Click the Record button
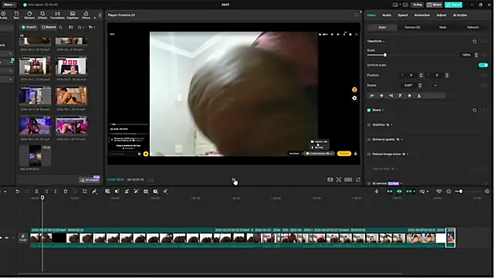 click(x=49, y=28)
